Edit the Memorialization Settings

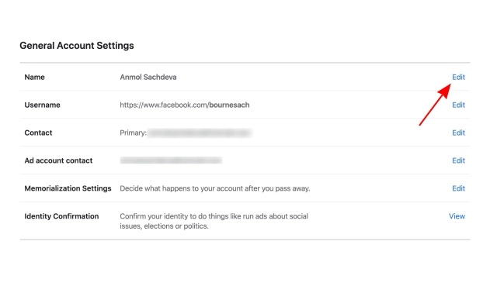[x=458, y=188]
